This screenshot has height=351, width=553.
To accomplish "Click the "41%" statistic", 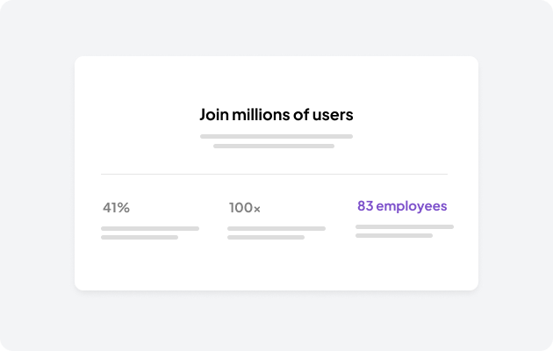I will pyautogui.click(x=116, y=208).
